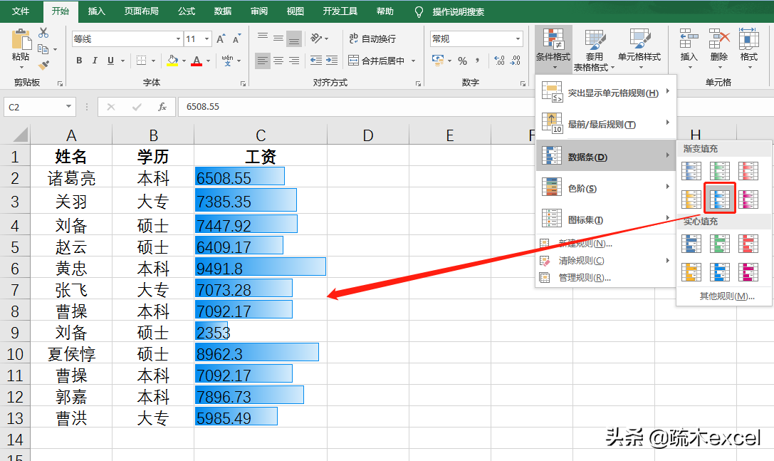Click the wén phonetic guide icon
The height and width of the screenshot is (461, 774).
(228, 61)
